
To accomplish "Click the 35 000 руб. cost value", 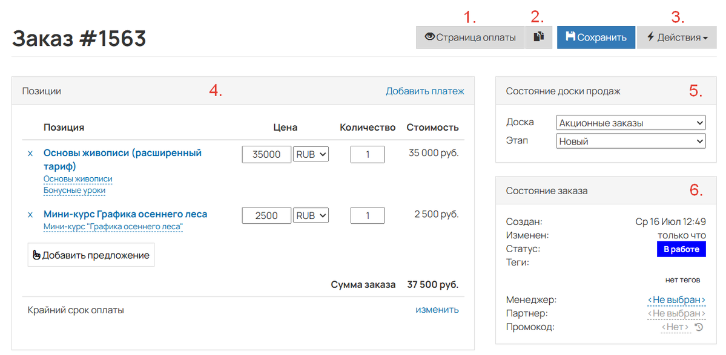I will click(x=434, y=153).
